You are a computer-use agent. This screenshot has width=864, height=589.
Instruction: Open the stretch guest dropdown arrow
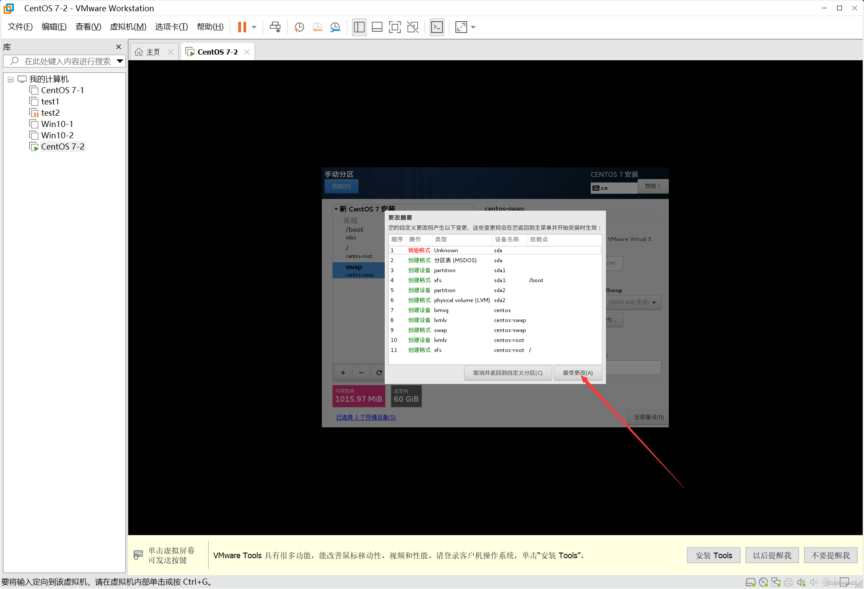(473, 27)
